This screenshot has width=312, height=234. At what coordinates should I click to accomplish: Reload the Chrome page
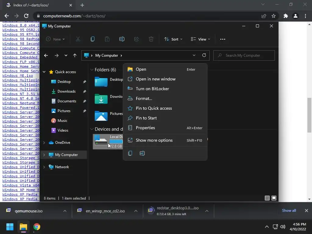[26, 16]
